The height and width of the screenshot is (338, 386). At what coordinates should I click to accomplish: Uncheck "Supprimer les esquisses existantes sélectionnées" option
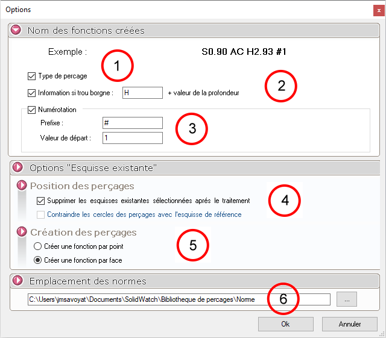pos(41,201)
